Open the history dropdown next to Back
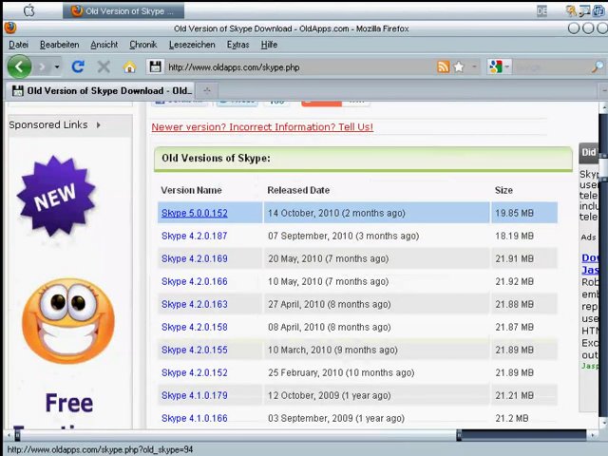Image resolution: width=608 pixels, height=456 pixels. (56, 66)
